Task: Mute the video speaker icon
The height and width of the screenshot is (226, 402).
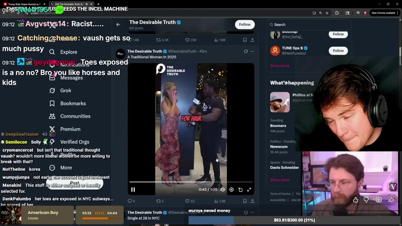Action: pos(223,190)
